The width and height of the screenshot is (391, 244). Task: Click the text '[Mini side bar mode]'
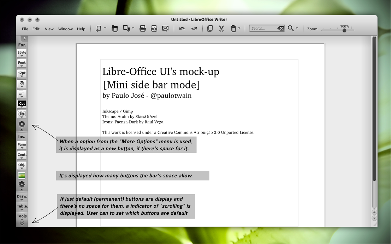click(152, 85)
